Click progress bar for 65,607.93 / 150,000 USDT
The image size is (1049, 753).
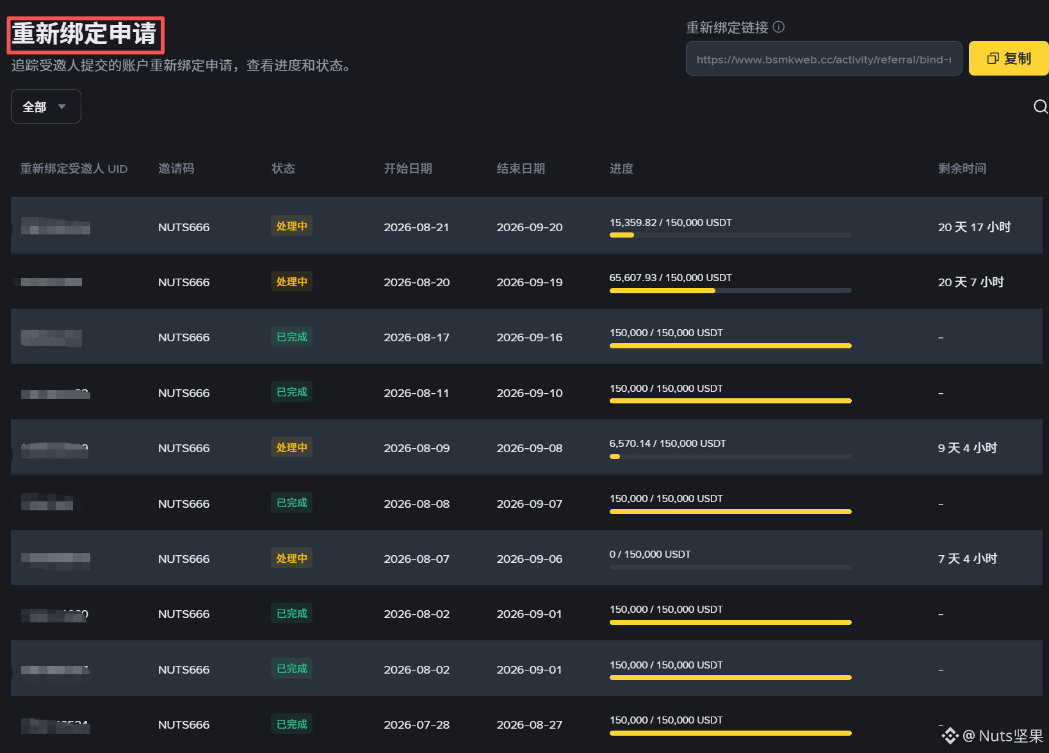(x=730, y=291)
